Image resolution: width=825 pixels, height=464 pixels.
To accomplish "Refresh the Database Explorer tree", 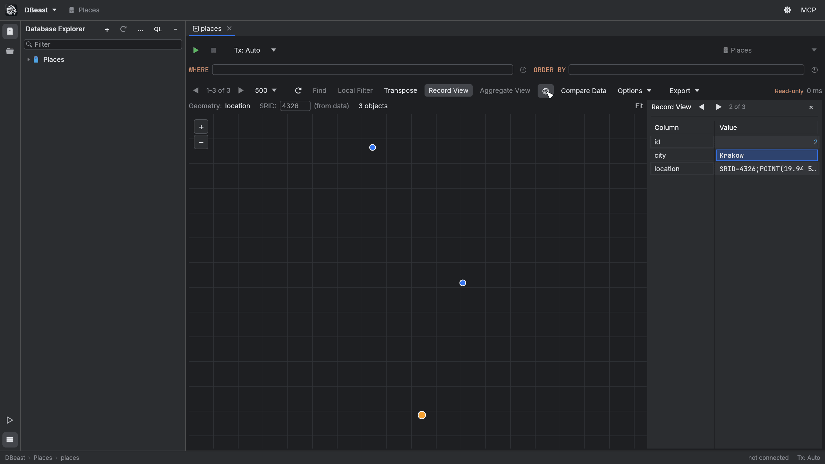I will pos(123,29).
